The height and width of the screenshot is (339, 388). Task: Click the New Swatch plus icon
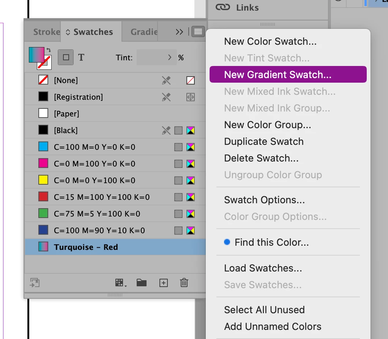click(x=164, y=283)
